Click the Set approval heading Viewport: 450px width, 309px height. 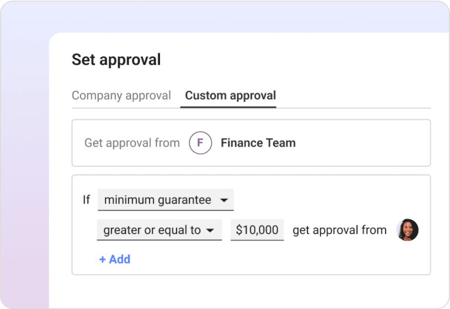coord(116,60)
